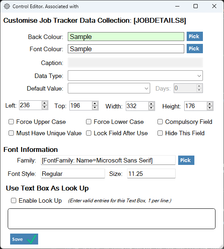Enable Force Upper Case

point(11,122)
